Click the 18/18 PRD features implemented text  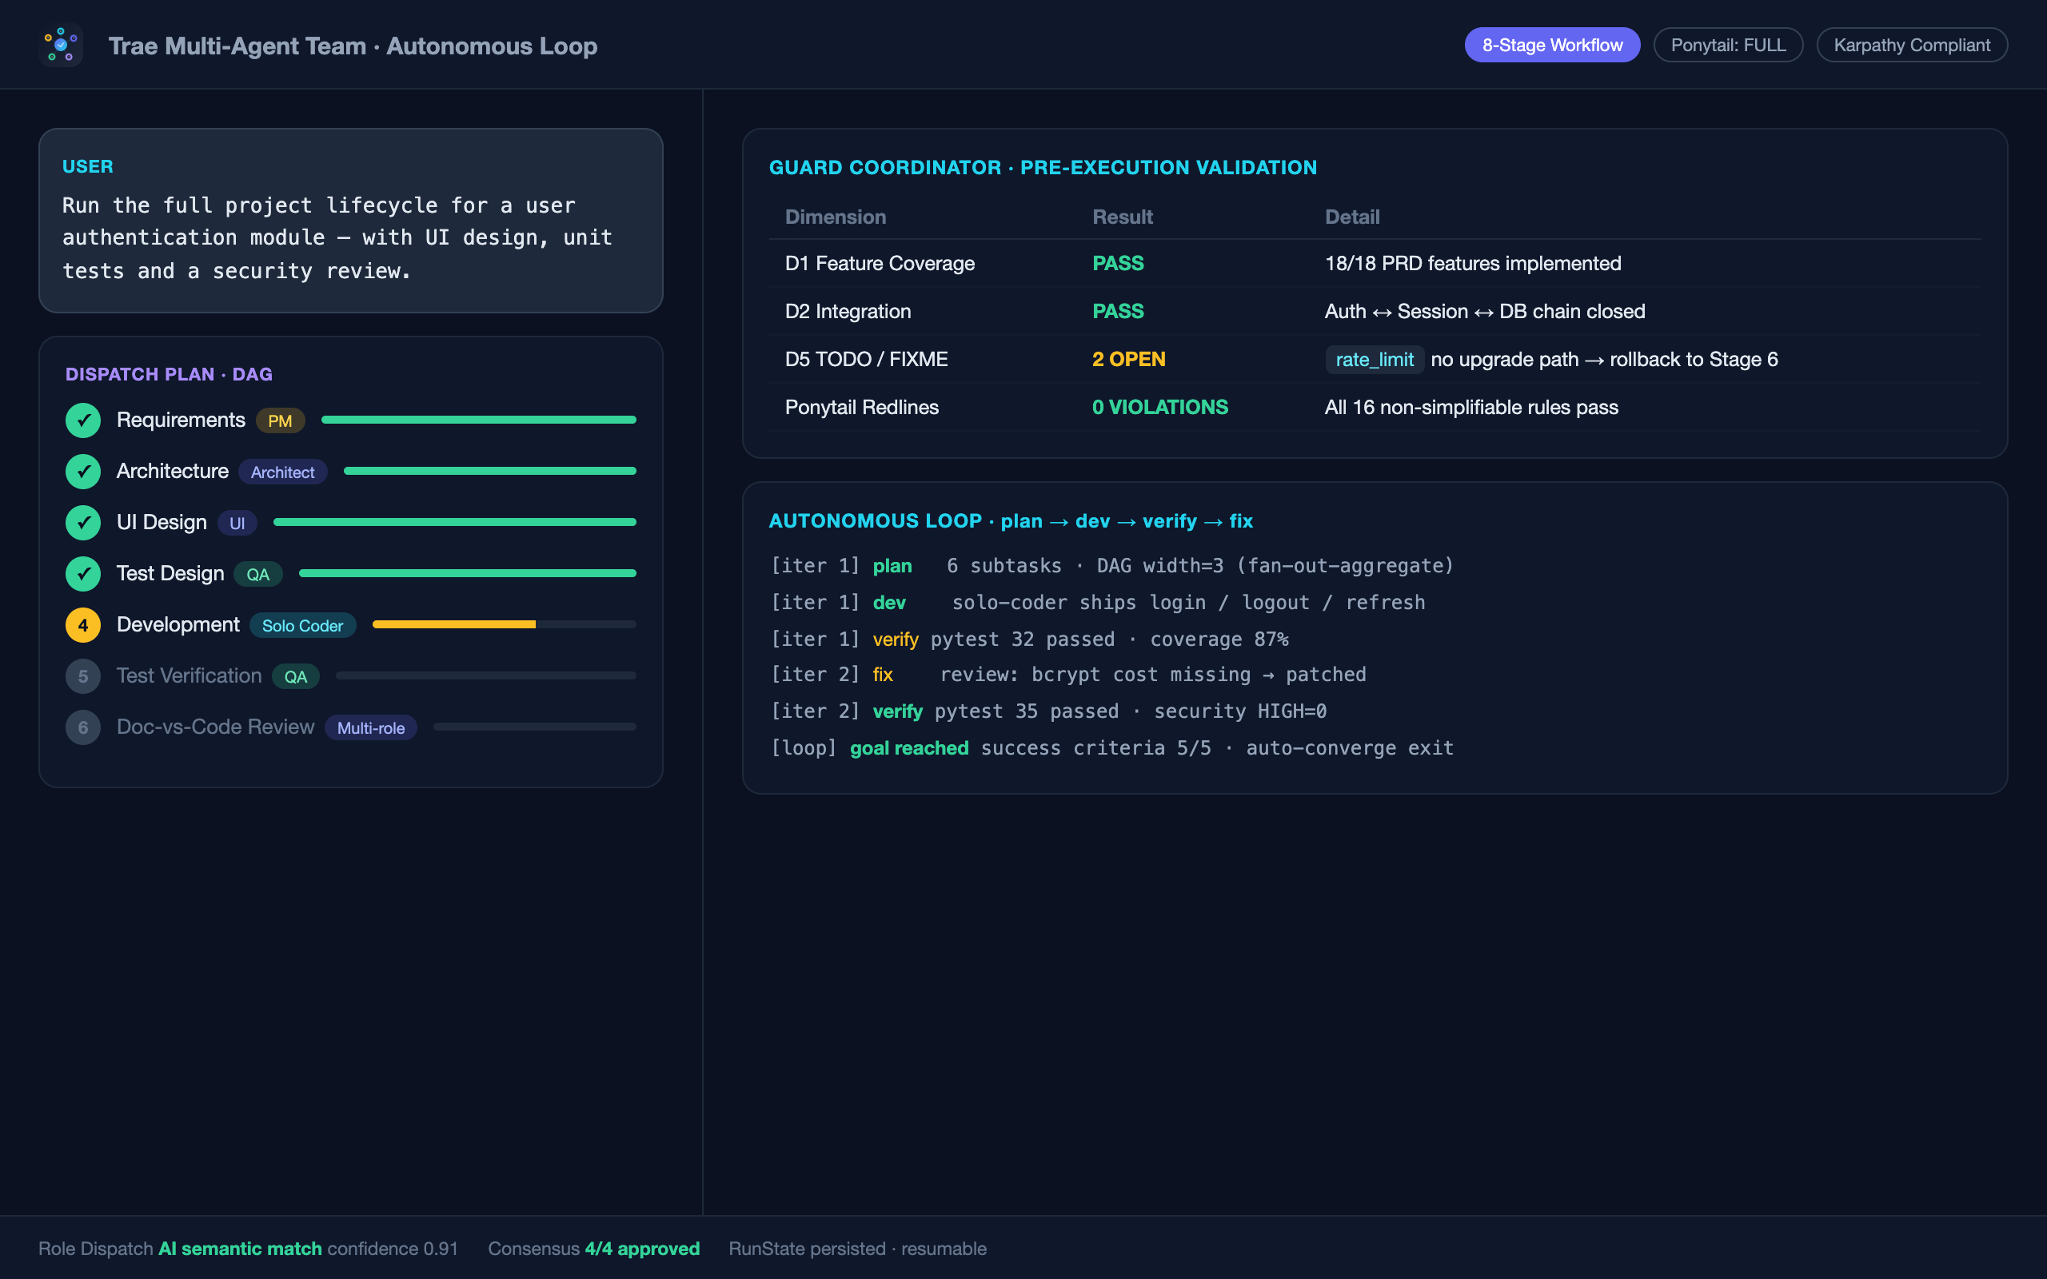[1473, 263]
